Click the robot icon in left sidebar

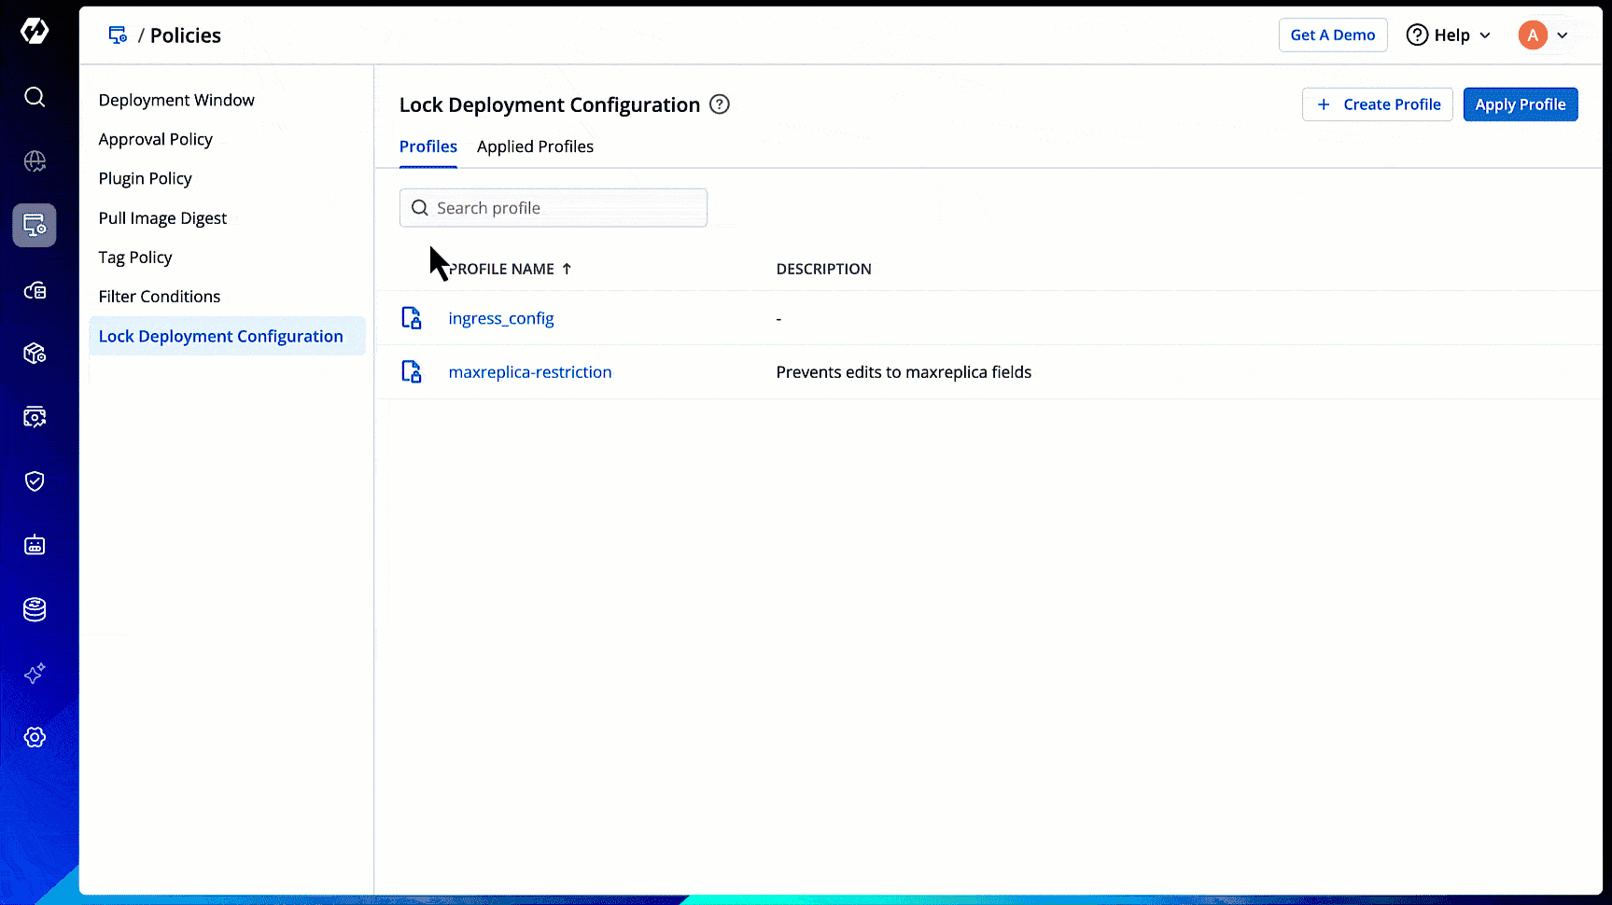pos(35,545)
